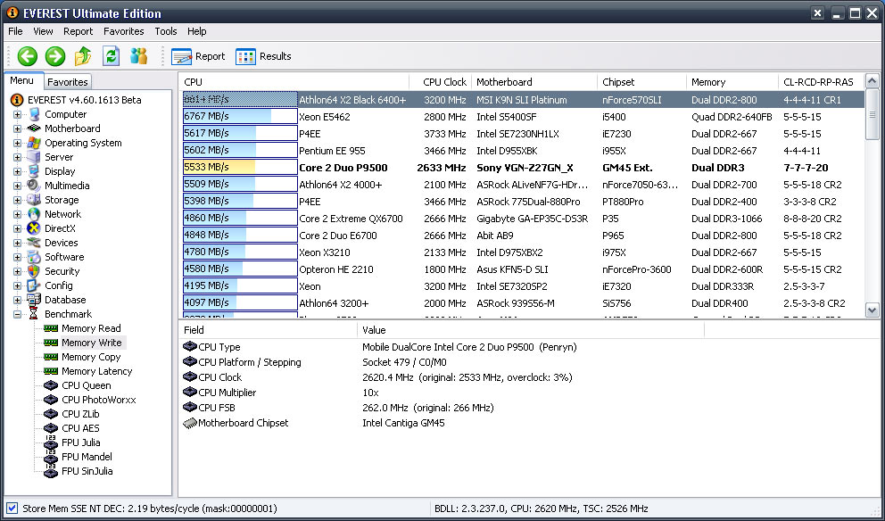Switch to the Favorites tab
885x521 pixels.
coord(67,82)
